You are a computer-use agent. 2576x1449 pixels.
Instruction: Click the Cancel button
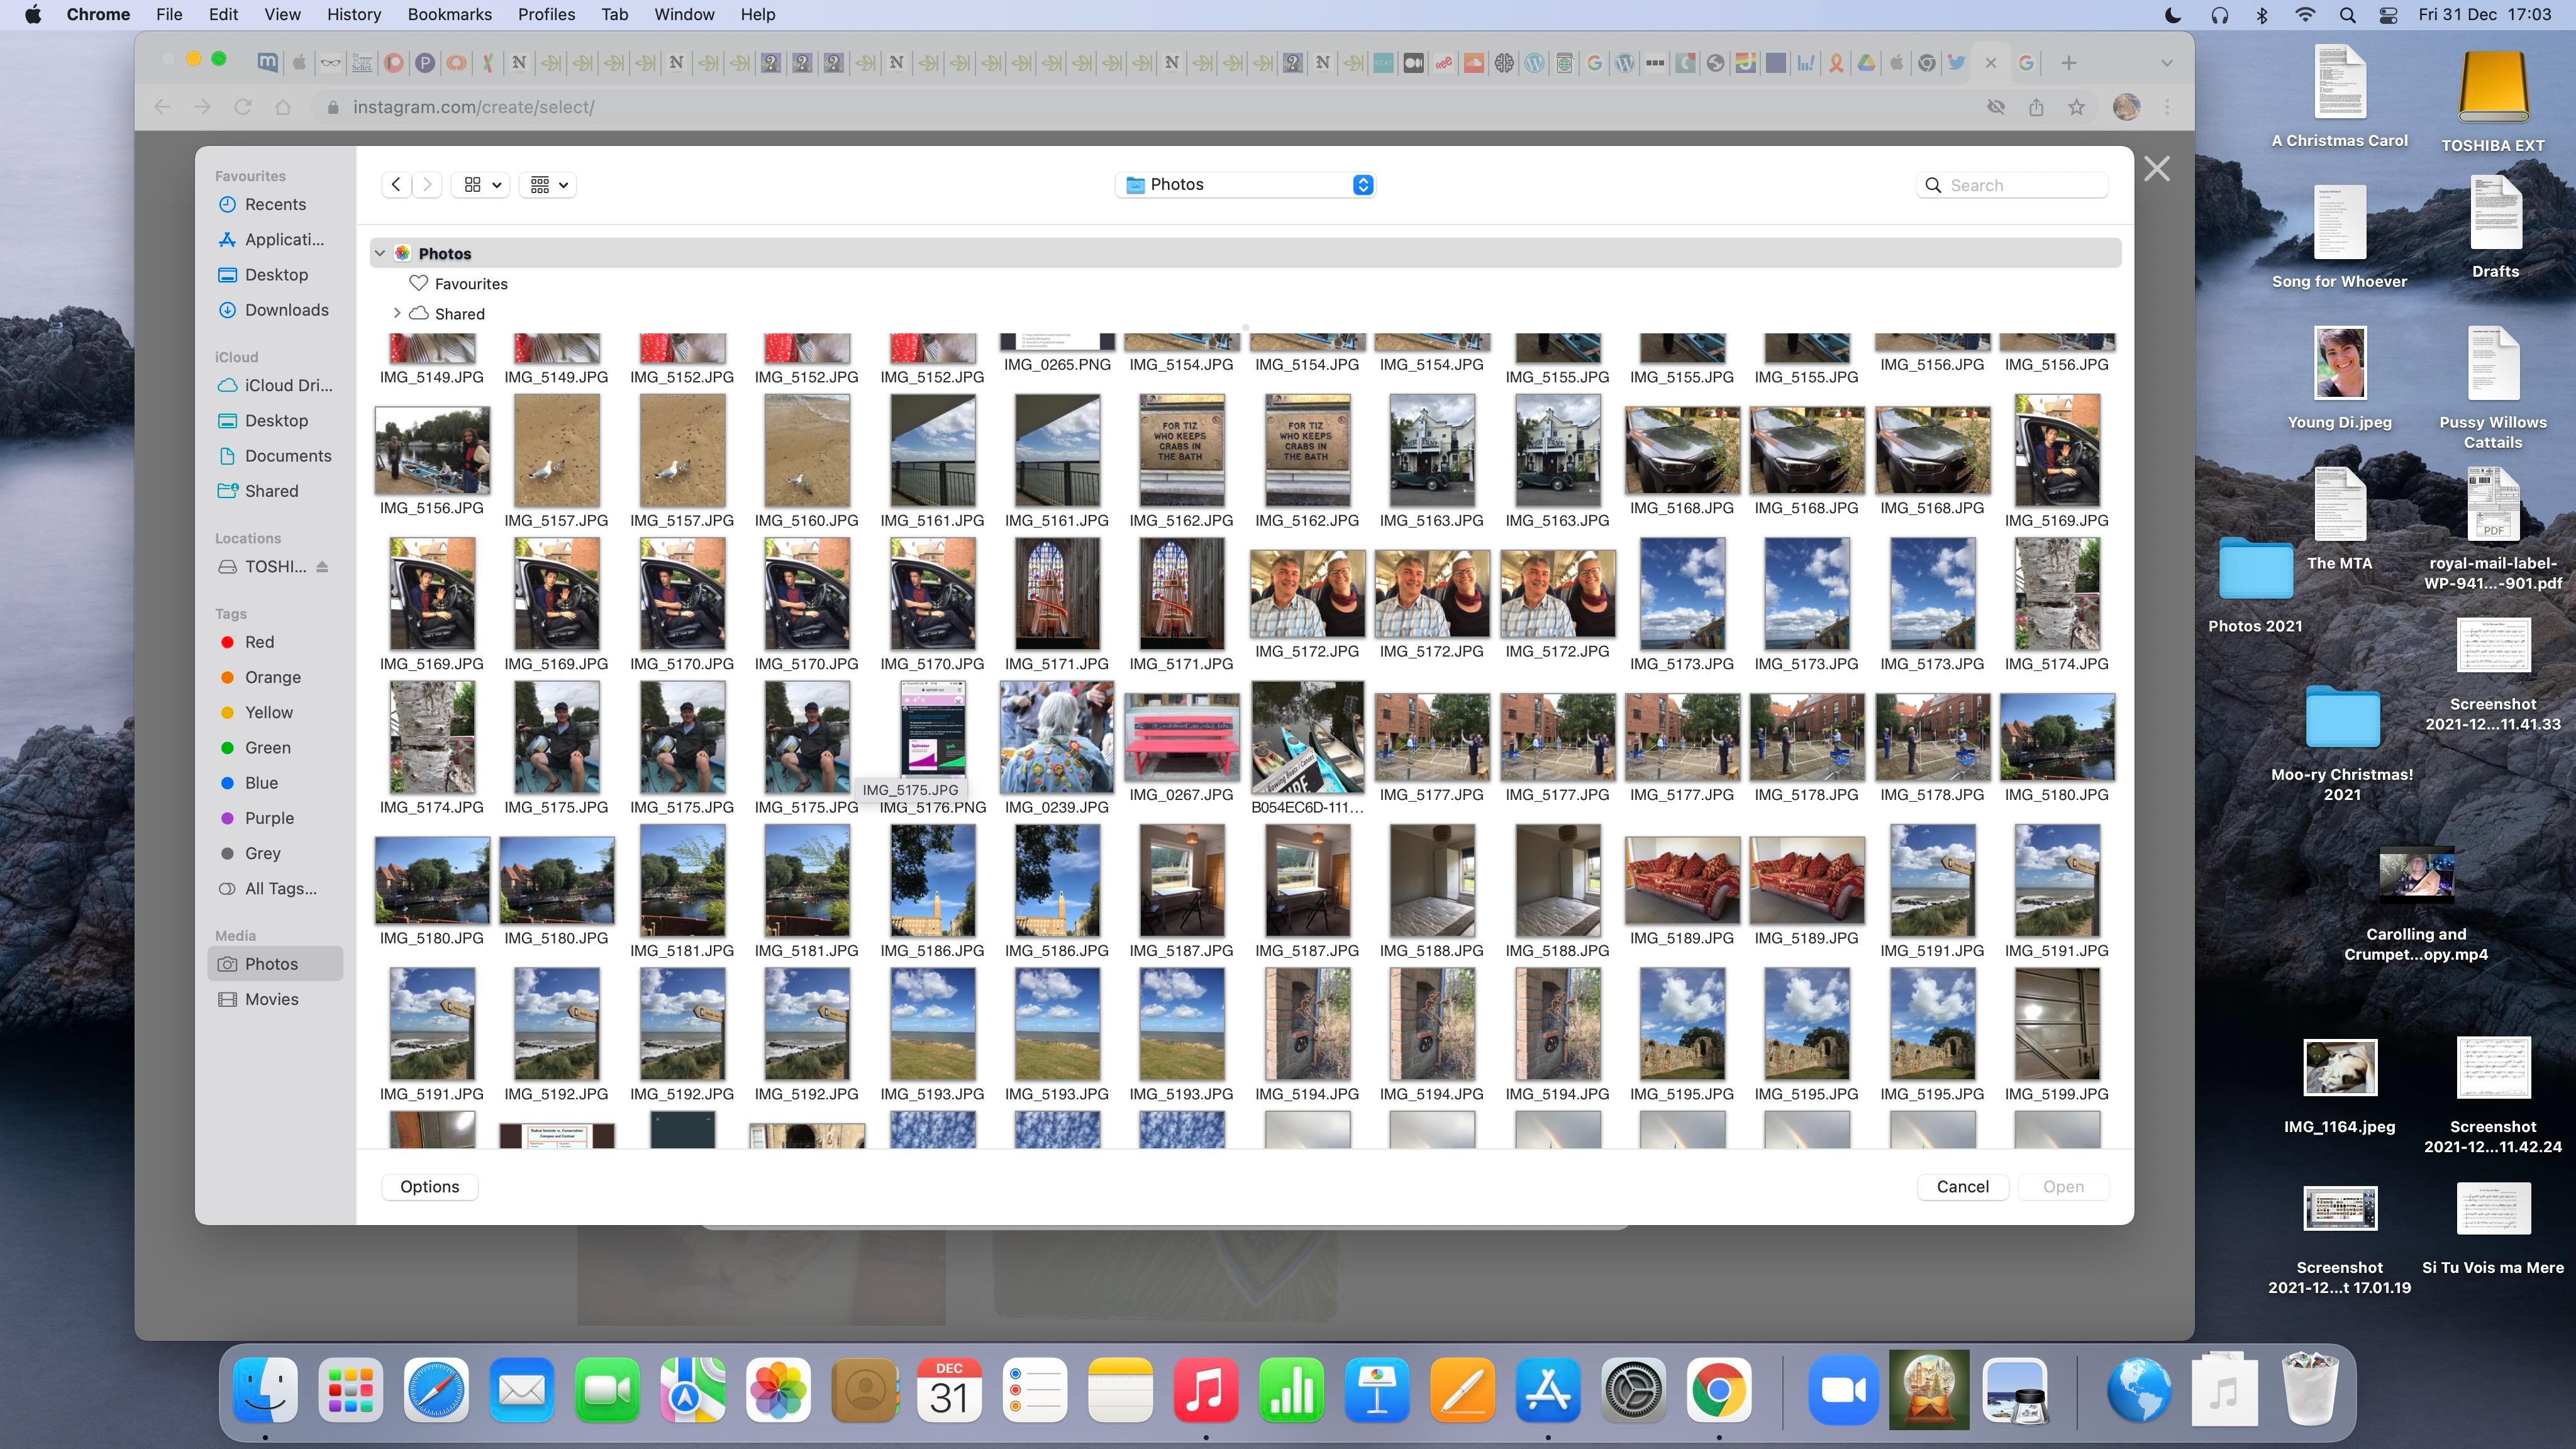click(1962, 1186)
